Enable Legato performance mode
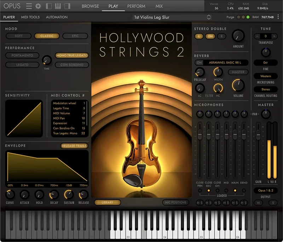The image size is (283, 242). coord(22,65)
